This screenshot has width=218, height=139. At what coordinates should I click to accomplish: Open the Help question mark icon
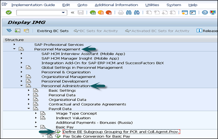point(205,13)
